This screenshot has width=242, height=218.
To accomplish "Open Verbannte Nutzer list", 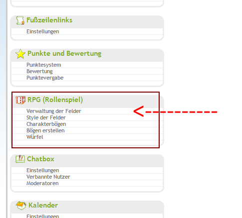I will click(48, 177).
